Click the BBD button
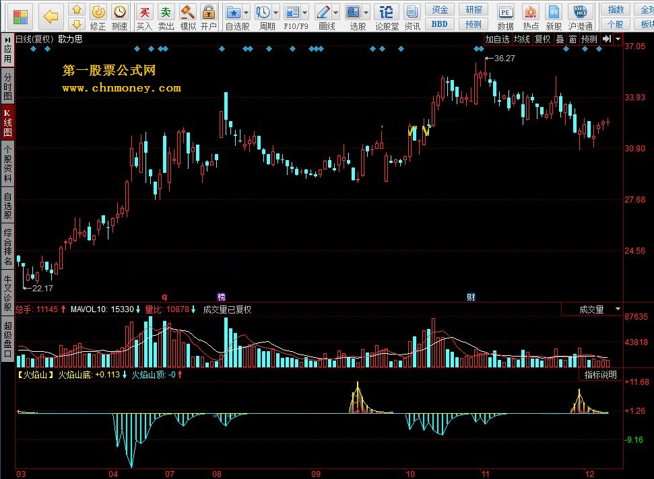 [x=439, y=24]
